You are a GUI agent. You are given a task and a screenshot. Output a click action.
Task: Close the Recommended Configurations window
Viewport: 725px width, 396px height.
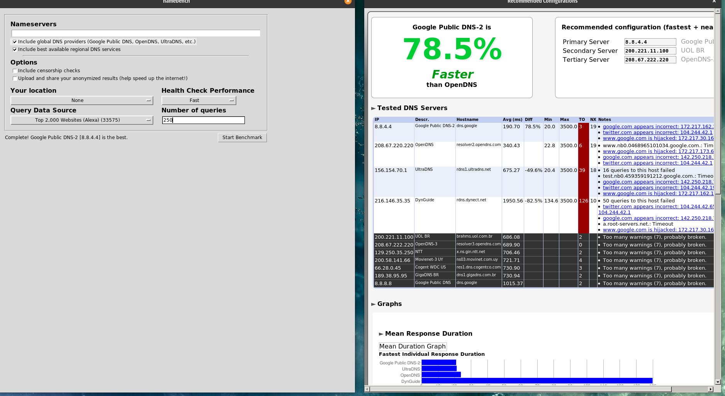(x=714, y=2)
